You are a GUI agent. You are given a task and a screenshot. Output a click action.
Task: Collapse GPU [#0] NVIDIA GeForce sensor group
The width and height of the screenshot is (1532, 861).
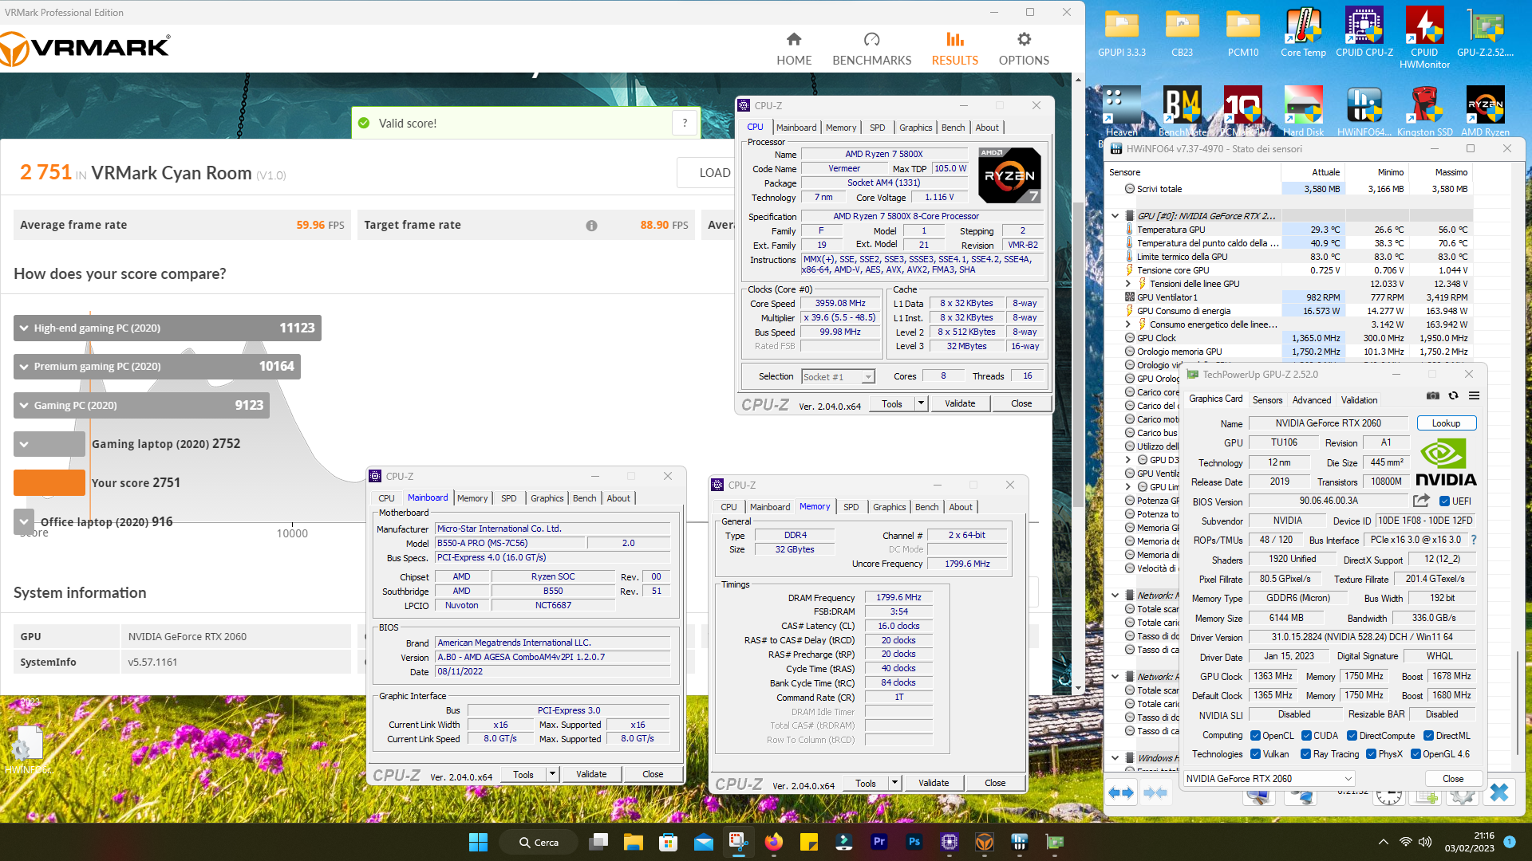pos(1115,216)
